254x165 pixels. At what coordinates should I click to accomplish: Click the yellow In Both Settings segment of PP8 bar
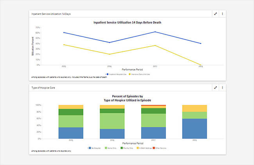coord(195,108)
